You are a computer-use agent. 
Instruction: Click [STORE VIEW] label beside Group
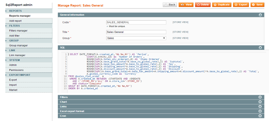180,38
